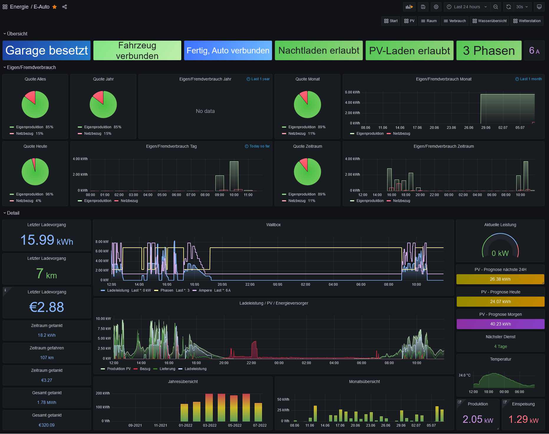Click Netzbezug 11% in Quote Monat legend
The width and height of the screenshot is (549, 434).
click(x=299, y=134)
